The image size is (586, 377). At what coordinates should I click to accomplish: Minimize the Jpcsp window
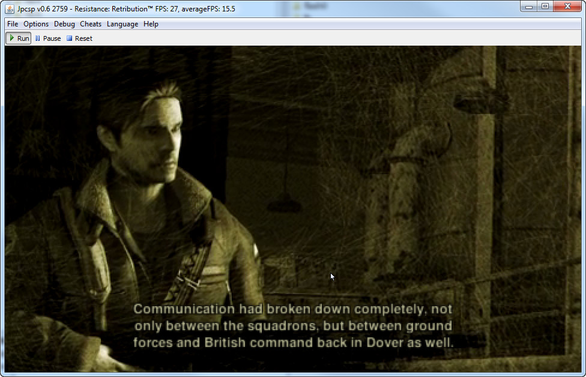pos(529,6)
